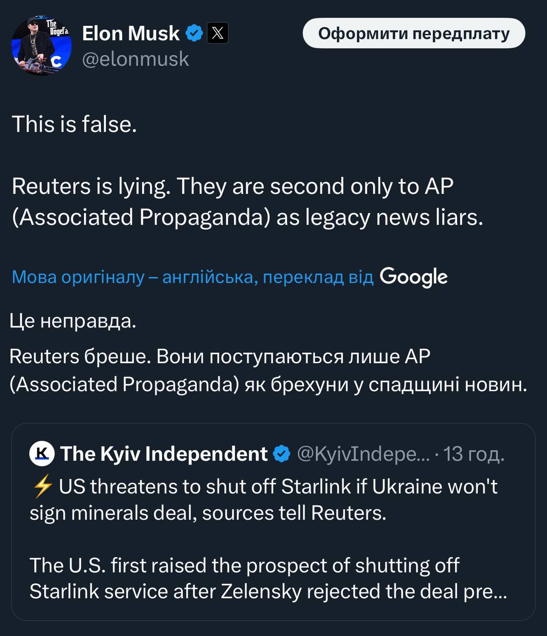This screenshot has height=636, width=547.
Task: Open Elon Musk's profile avatar
Action: pyautogui.click(x=41, y=46)
